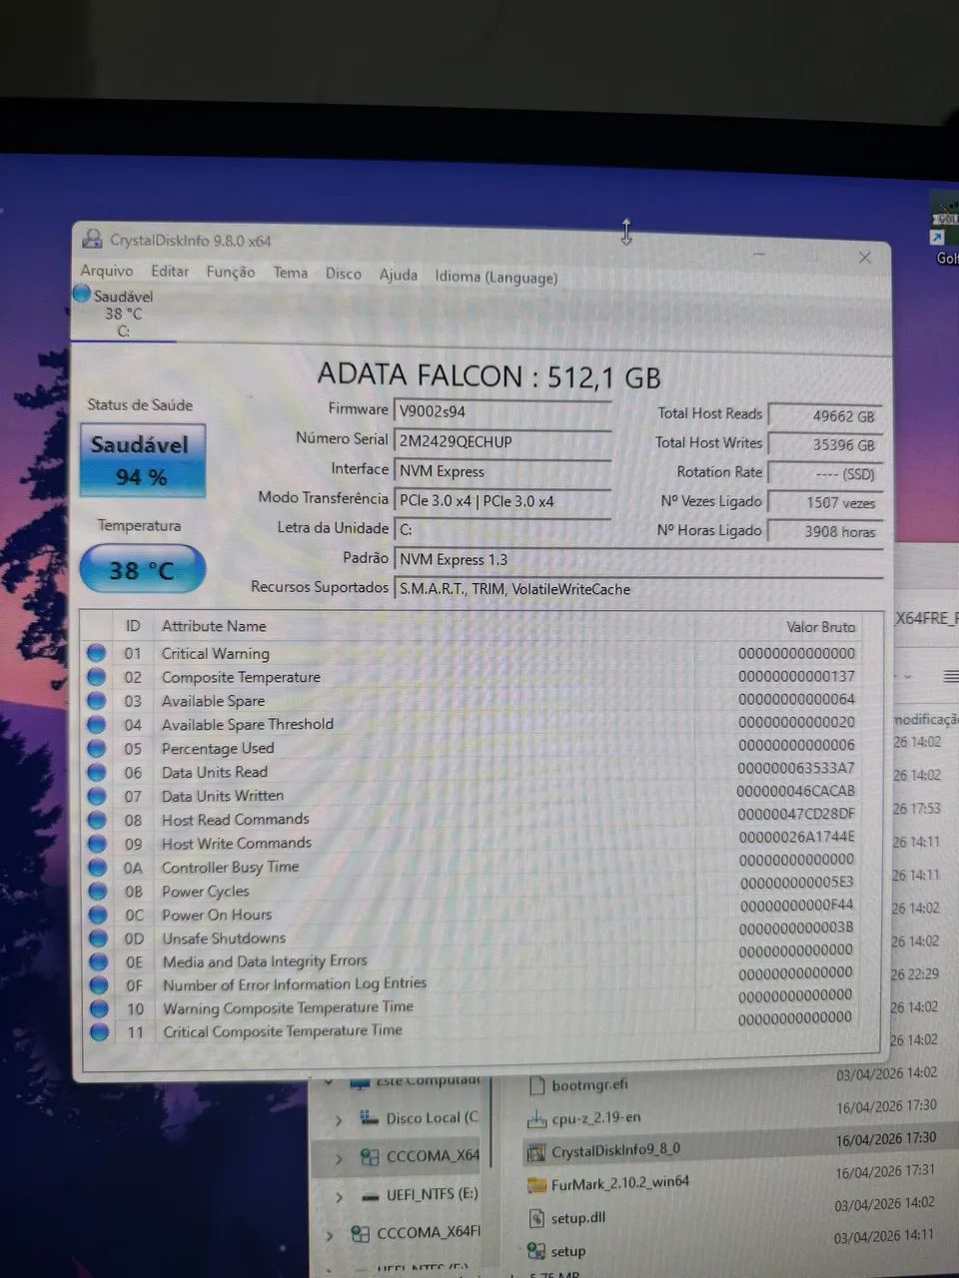Select the Warning Composite Temperature Time name
Image resolution: width=959 pixels, height=1278 pixels.
tap(288, 1008)
